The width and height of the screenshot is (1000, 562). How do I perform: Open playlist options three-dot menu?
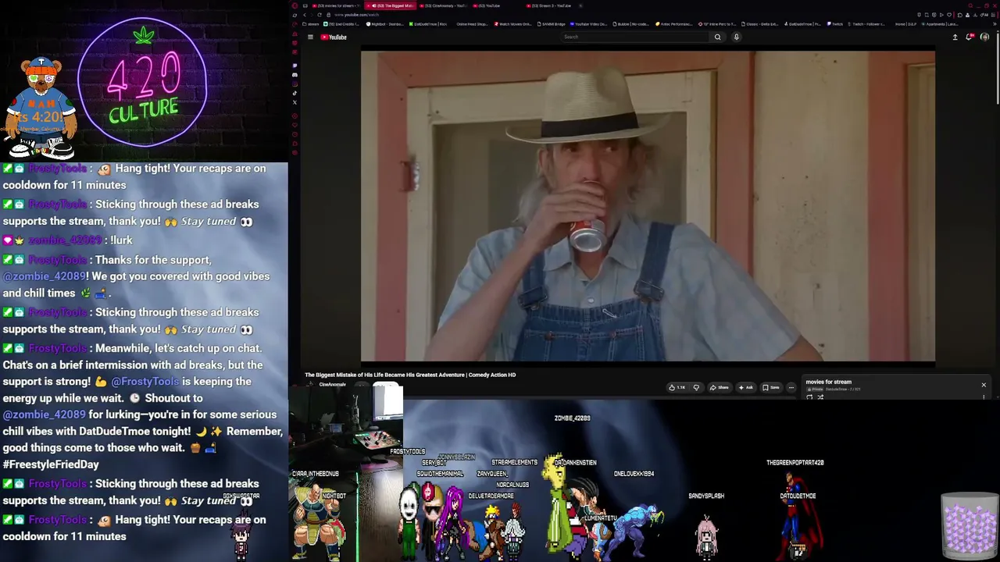[x=984, y=397]
